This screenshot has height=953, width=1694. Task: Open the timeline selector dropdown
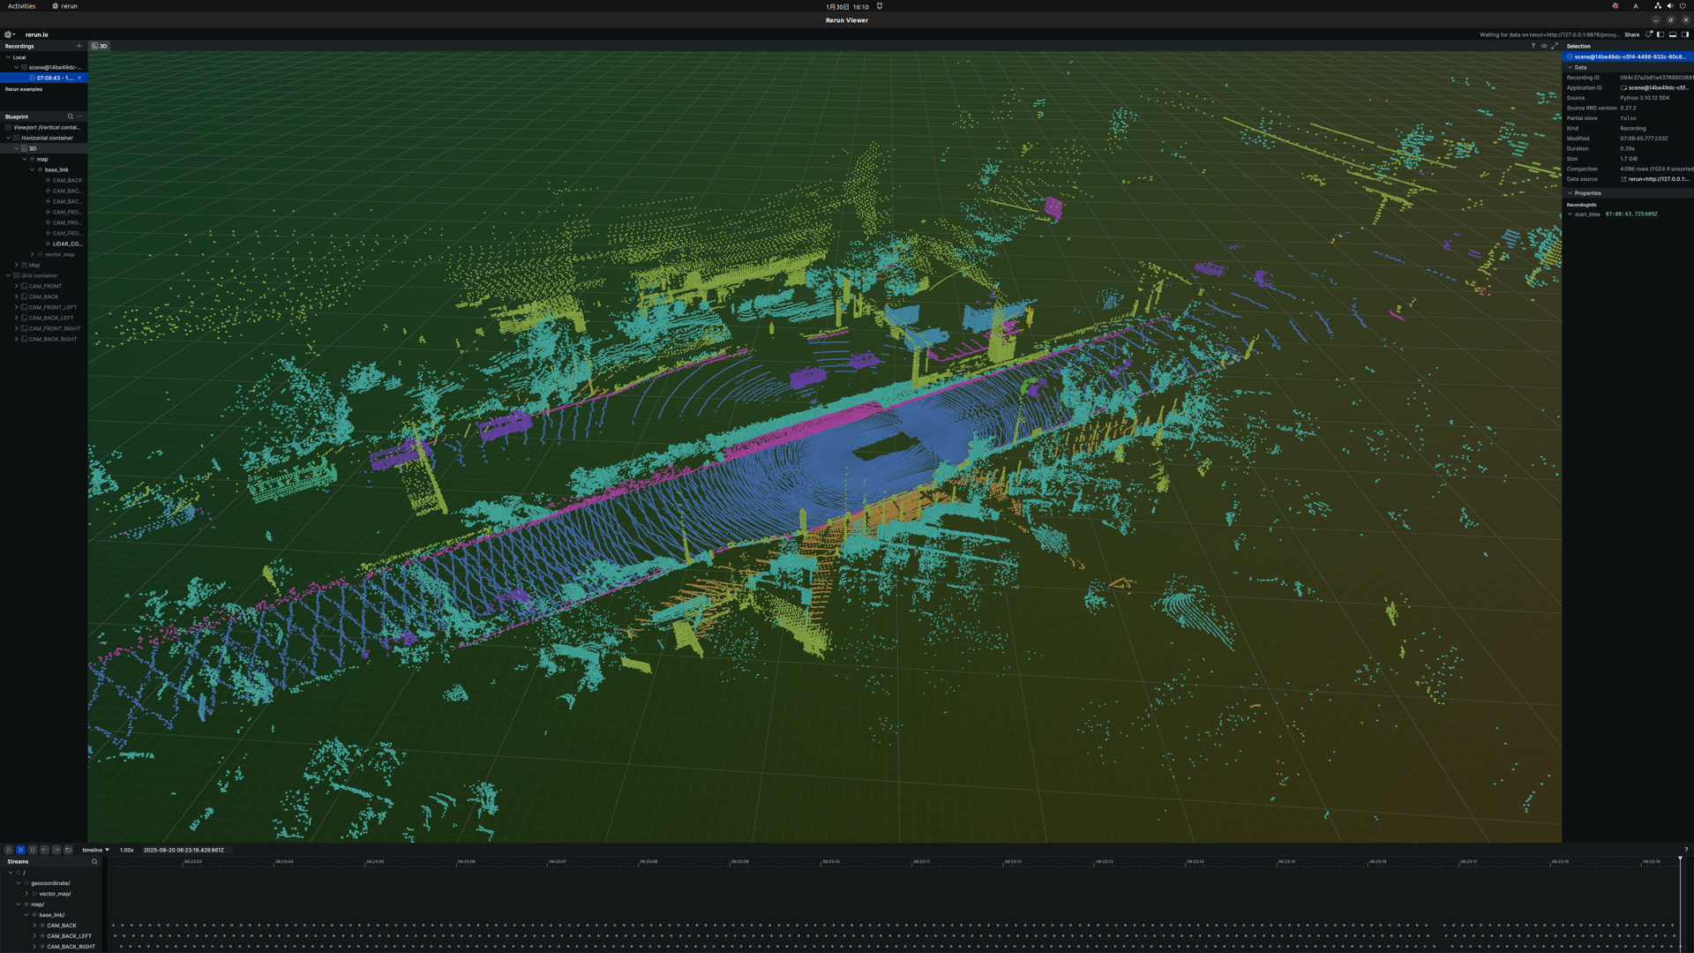pyautogui.click(x=94, y=849)
